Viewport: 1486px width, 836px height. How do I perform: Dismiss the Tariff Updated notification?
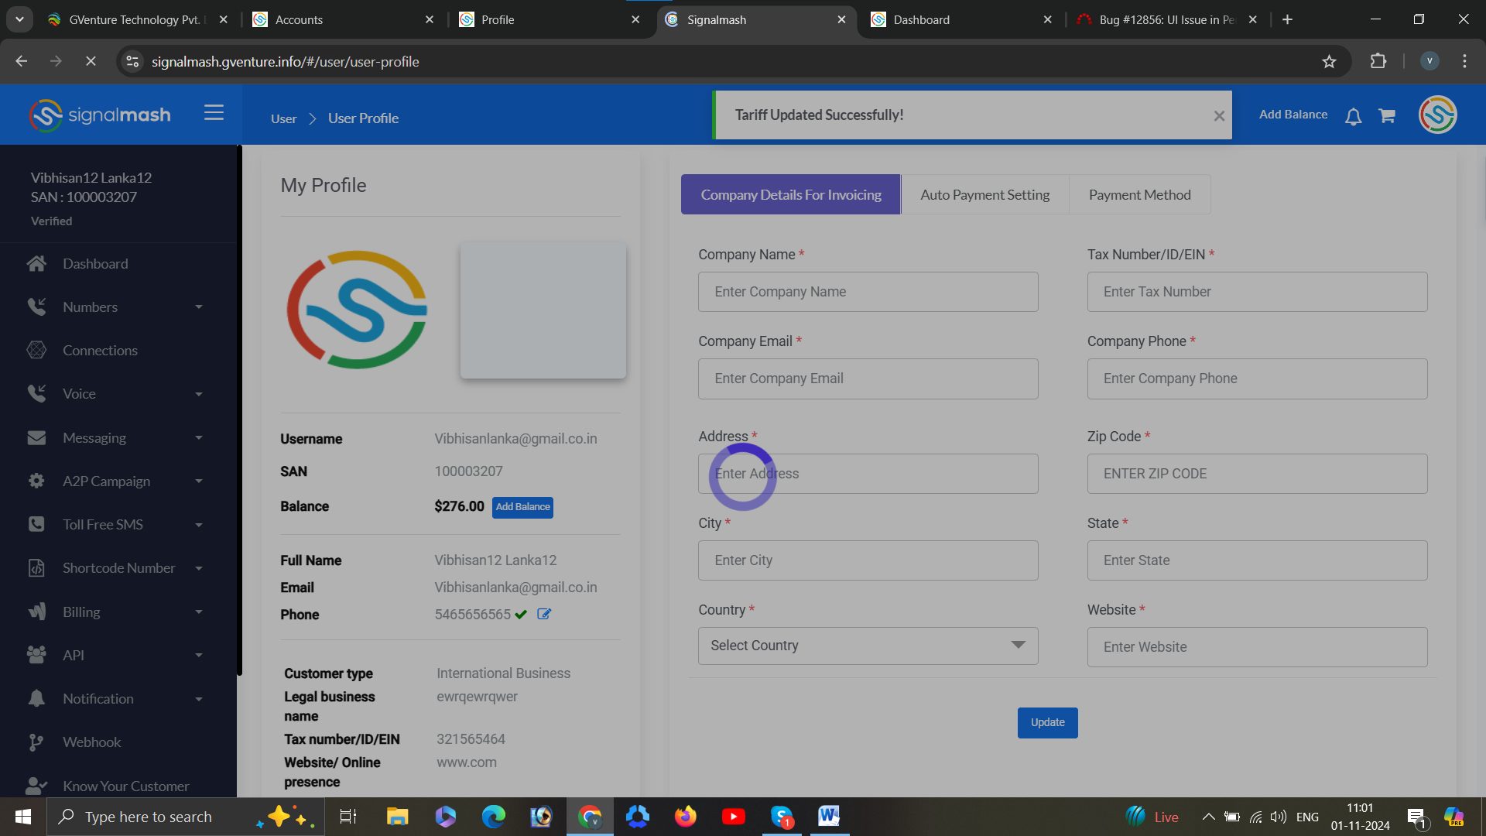(x=1219, y=116)
